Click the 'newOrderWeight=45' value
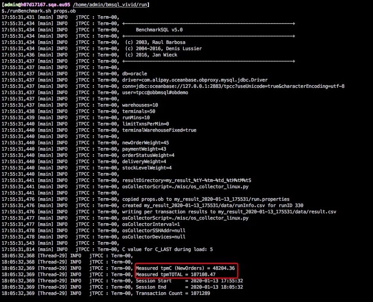This screenshot has width=373, height=302. [x=146, y=143]
